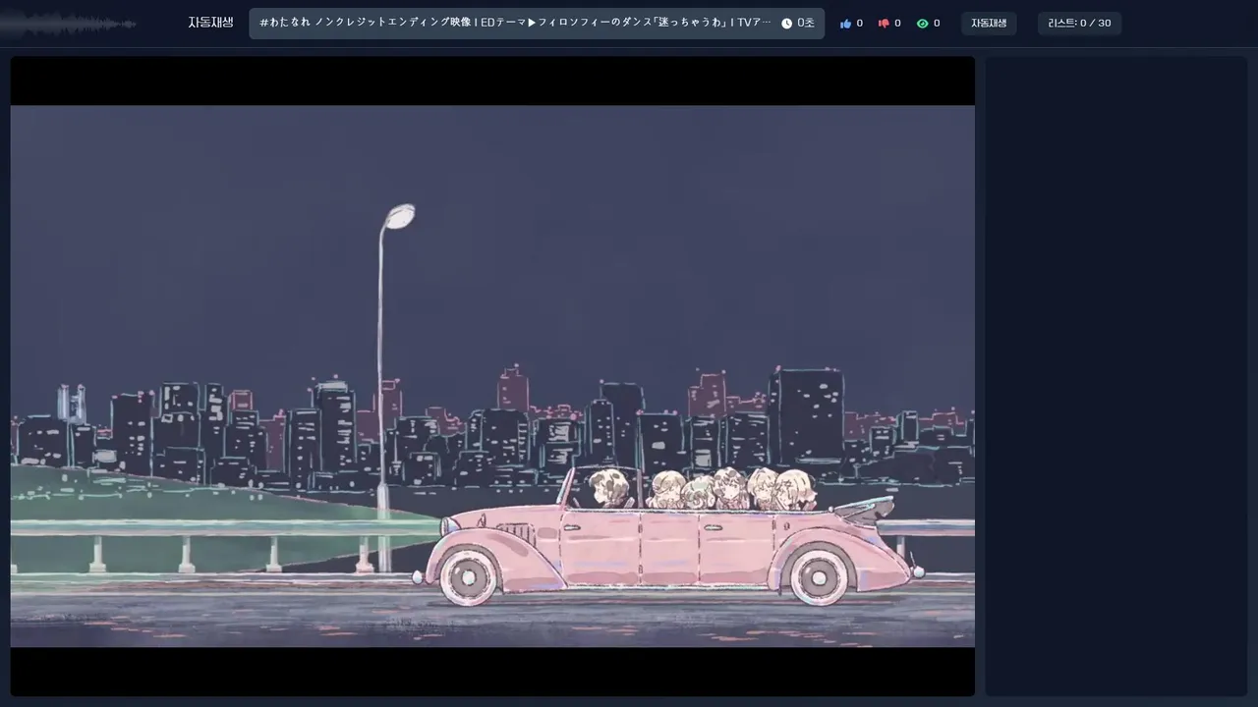Click the video player showing pink car
The image size is (1258, 707).
point(492,376)
